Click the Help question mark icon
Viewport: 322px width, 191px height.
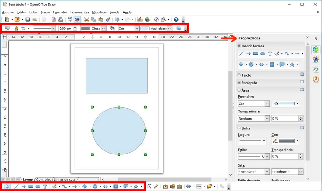[176, 20]
